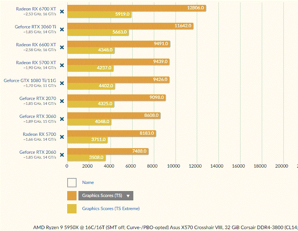Click the '~1,70 GHz, 11 GT/s' clock text

point(40,86)
